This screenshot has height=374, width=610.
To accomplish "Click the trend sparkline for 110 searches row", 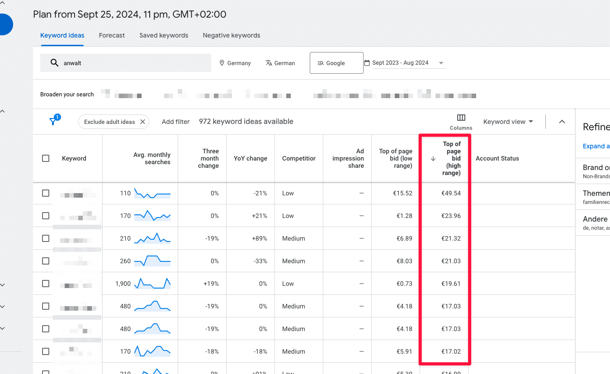I will [152, 194].
